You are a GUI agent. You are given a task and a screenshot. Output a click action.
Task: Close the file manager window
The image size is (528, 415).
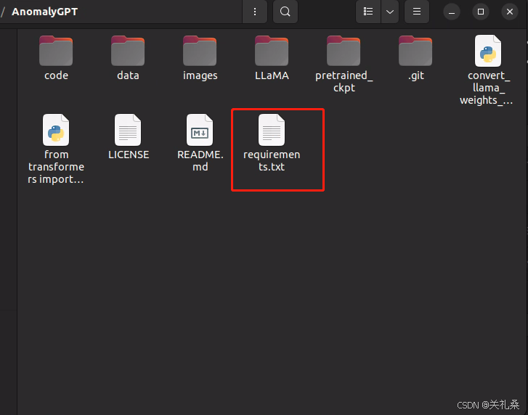click(509, 12)
